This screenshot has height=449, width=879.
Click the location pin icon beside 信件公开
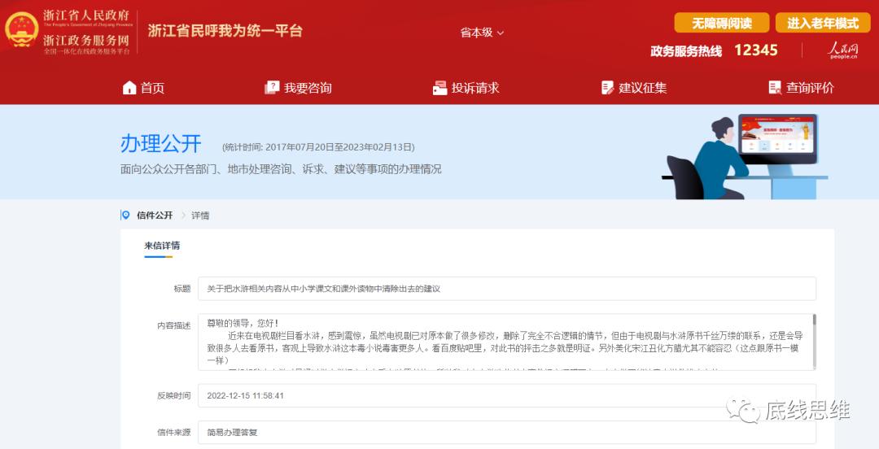[126, 216]
